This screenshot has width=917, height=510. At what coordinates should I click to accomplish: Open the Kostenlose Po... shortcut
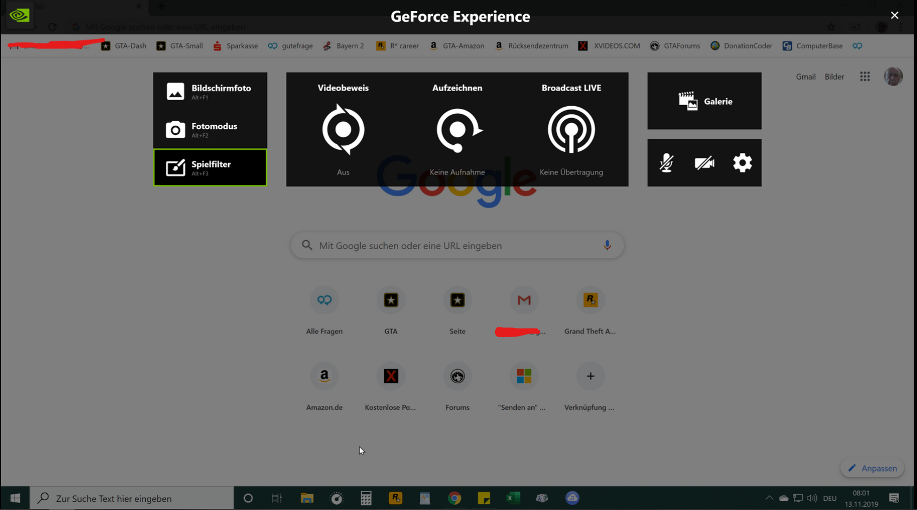391,387
